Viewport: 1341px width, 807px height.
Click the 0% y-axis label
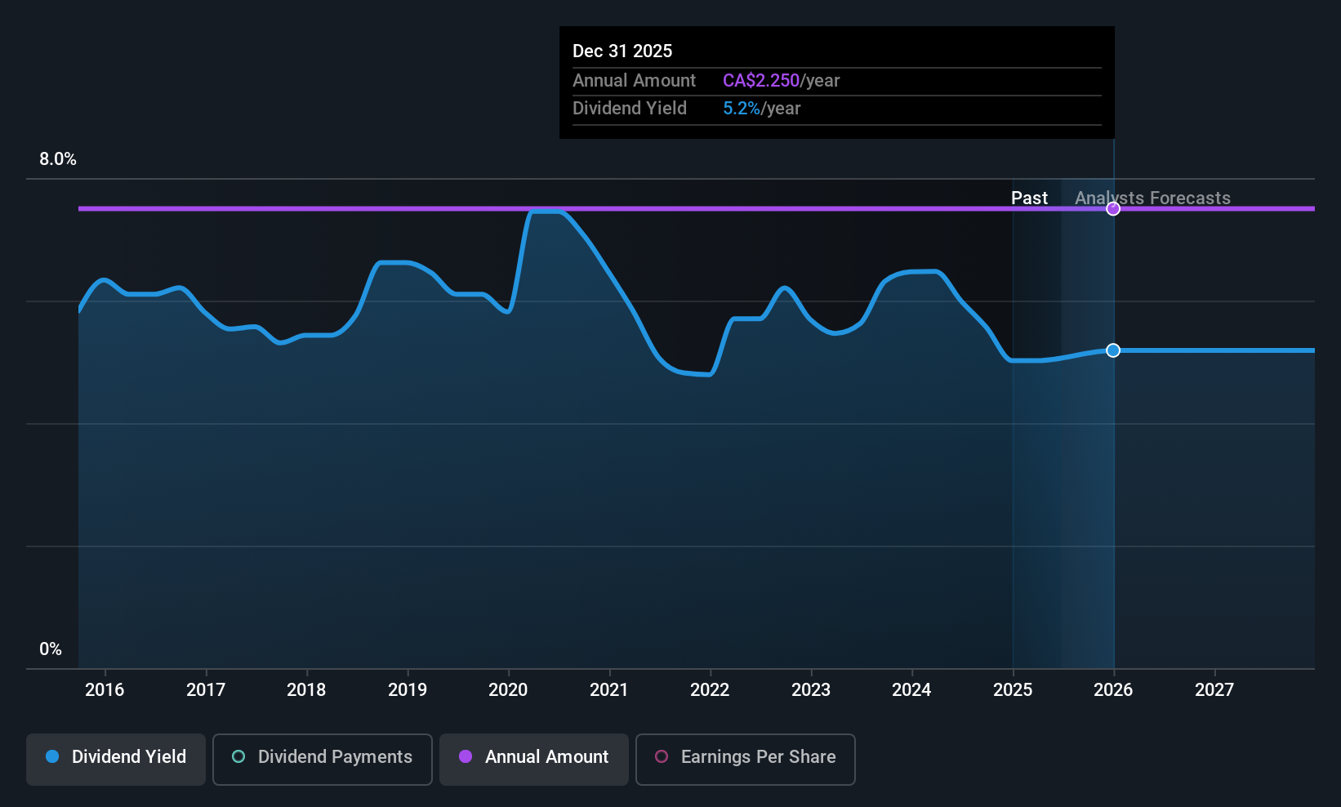click(51, 649)
